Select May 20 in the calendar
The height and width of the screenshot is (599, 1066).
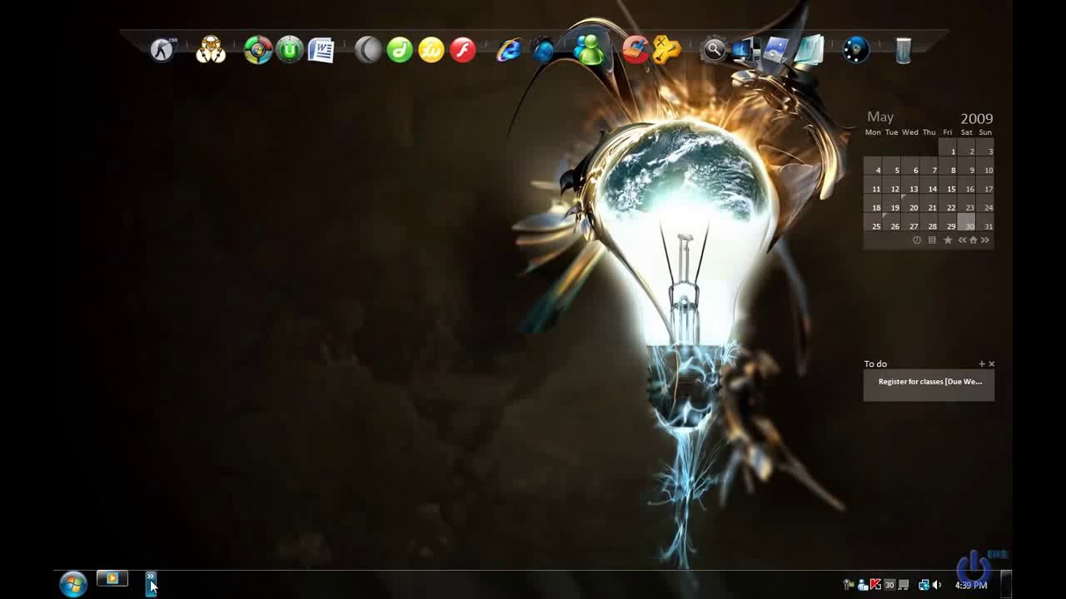pos(910,203)
